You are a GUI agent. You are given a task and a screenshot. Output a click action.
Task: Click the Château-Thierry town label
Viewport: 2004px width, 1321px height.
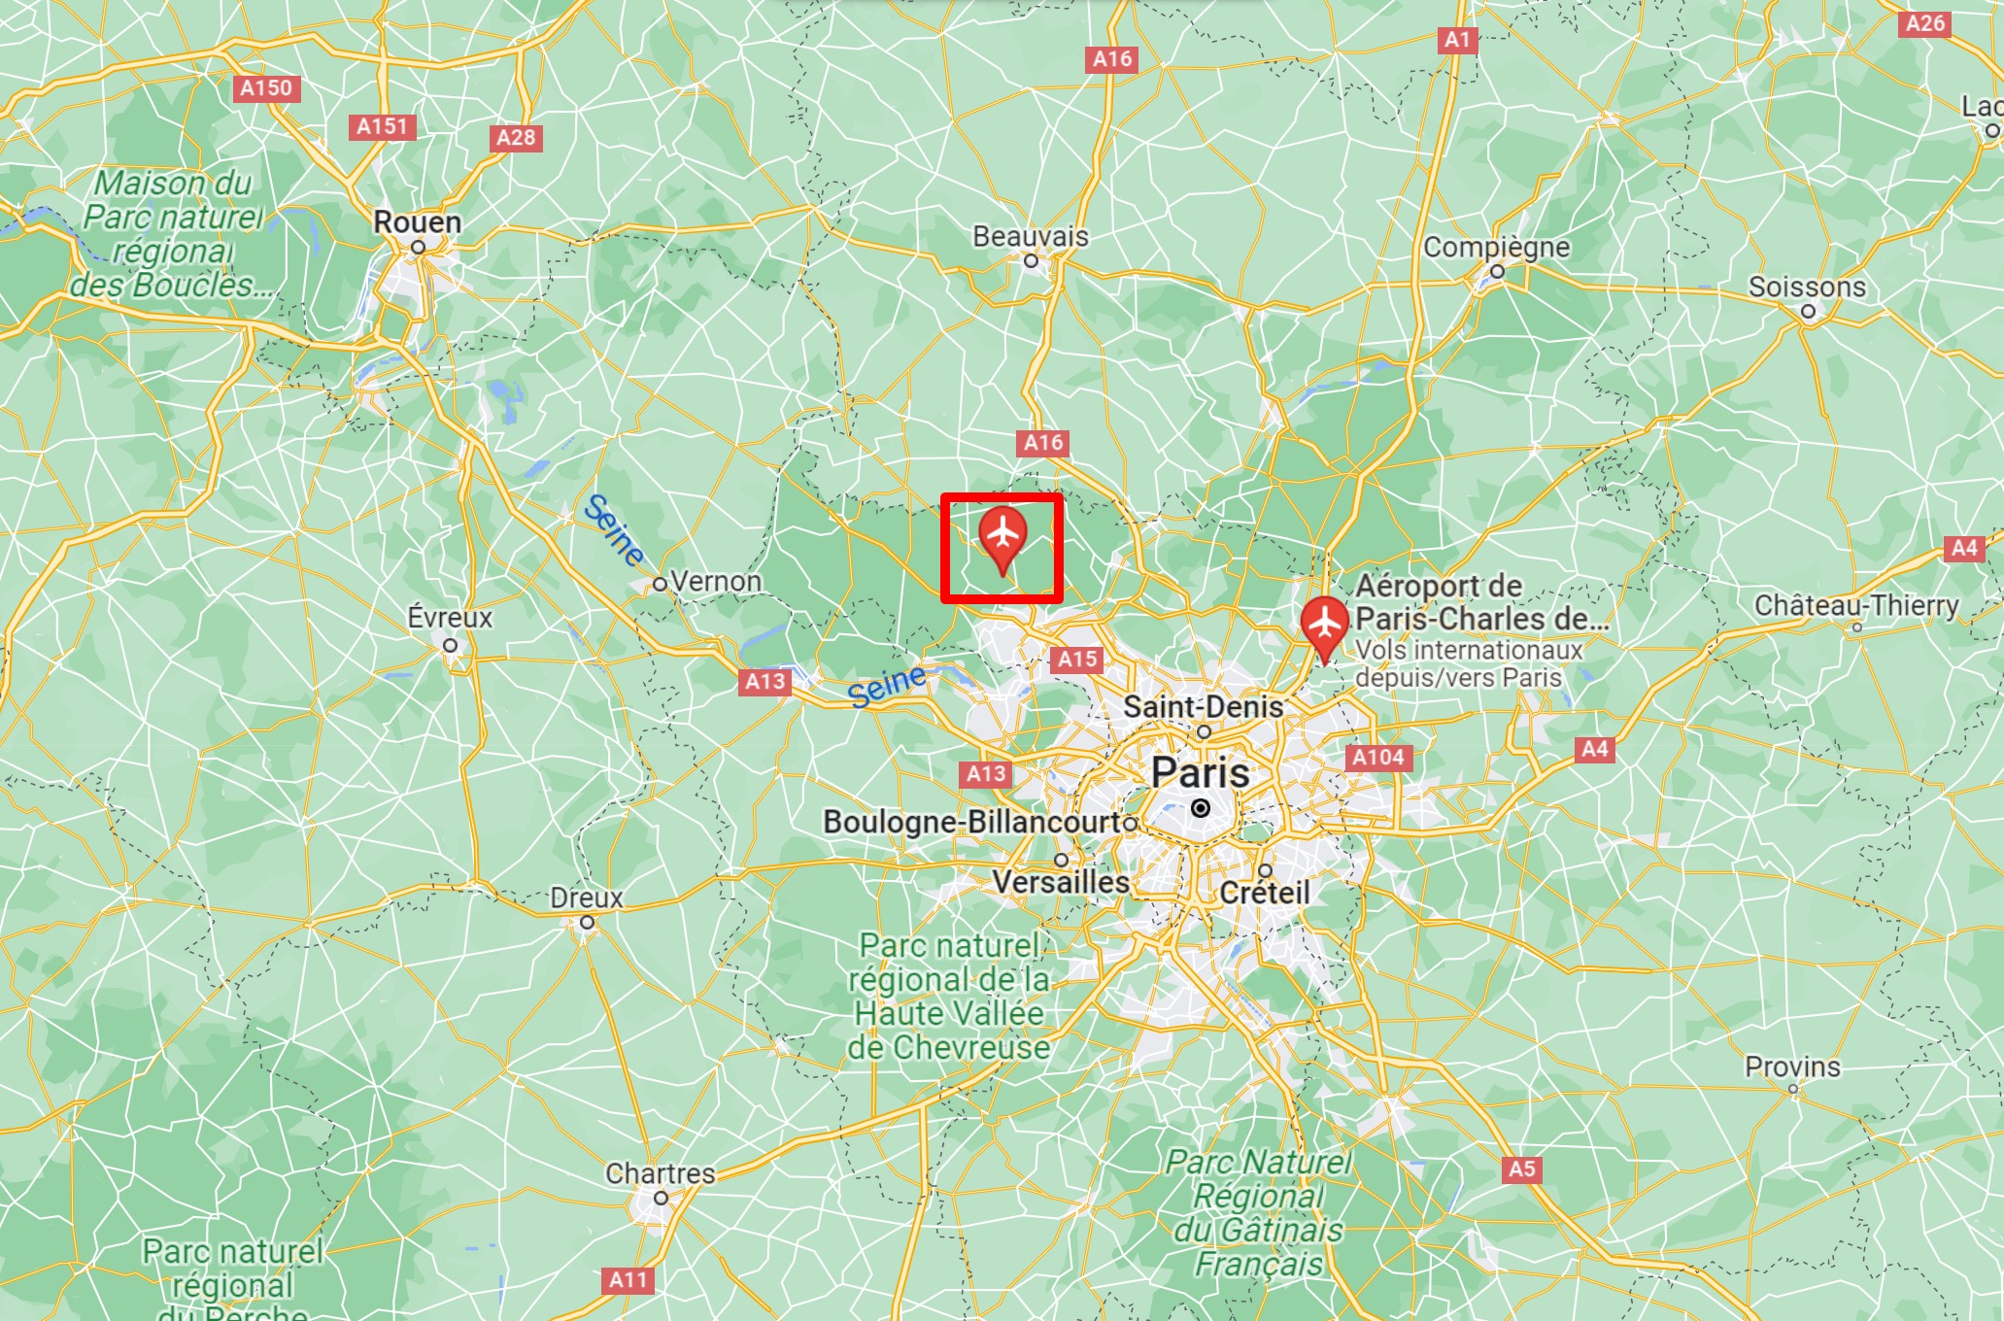click(1856, 605)
